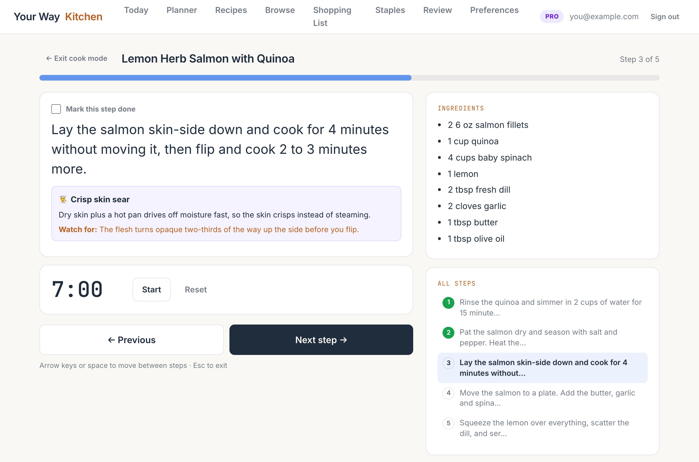Click ingredient '1 cup quinoa'
This screenshot has height=462, width=699.
(x=473, y=141)
